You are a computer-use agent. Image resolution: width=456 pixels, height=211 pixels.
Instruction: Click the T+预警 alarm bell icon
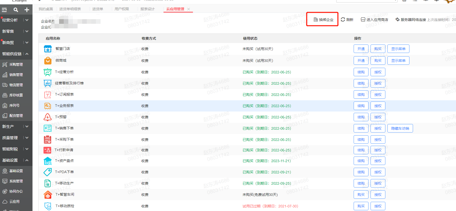pos(48,117)
